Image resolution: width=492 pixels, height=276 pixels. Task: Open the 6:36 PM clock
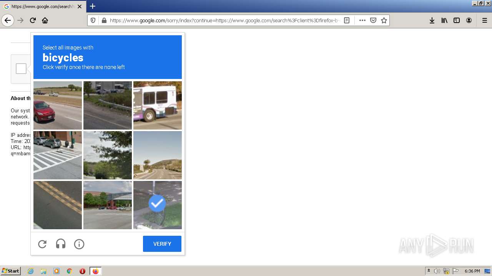click(x=472, y=271)
